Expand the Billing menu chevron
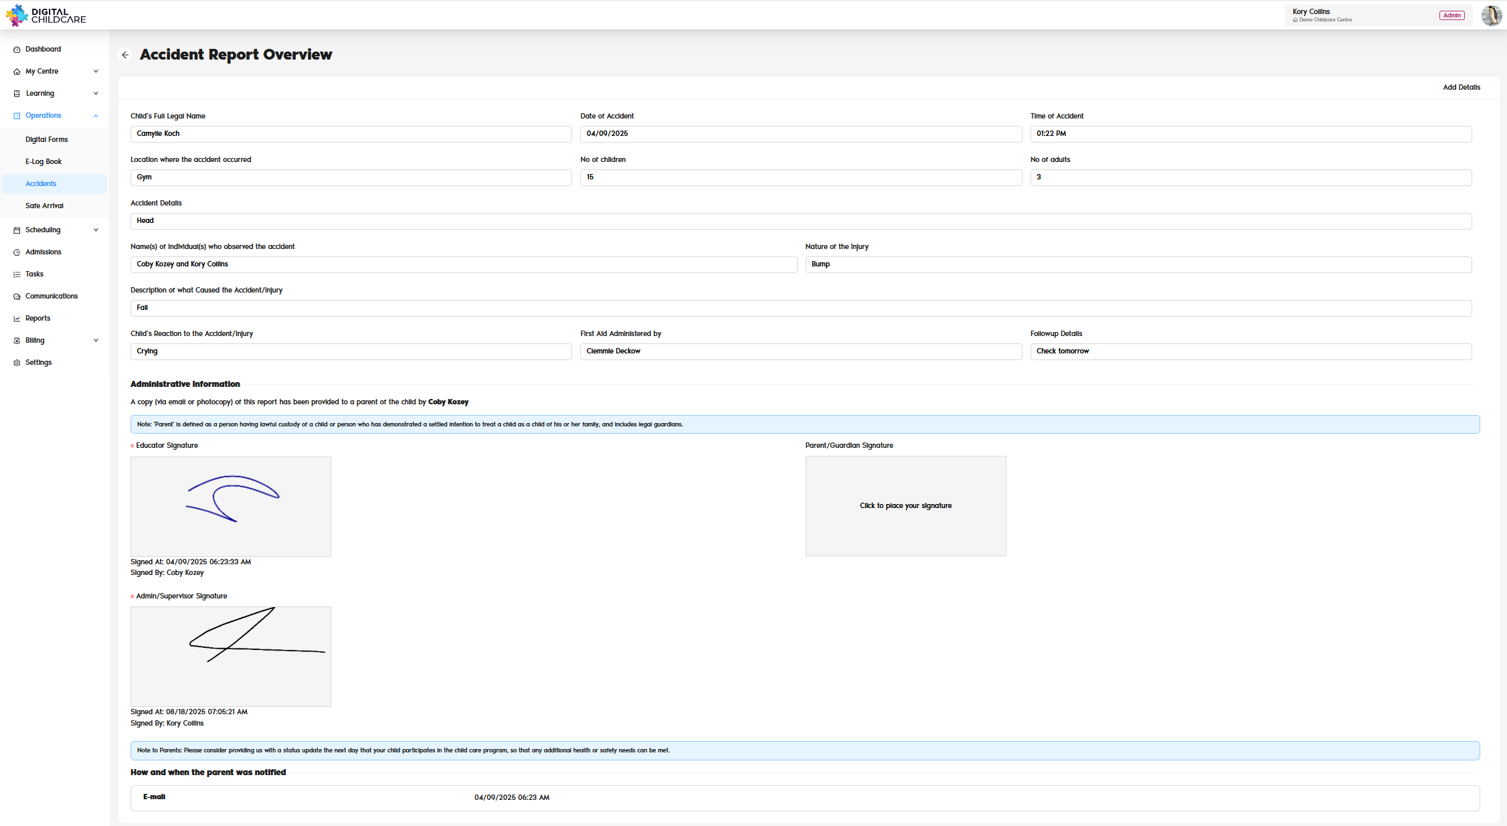 [x=96, y=340]
